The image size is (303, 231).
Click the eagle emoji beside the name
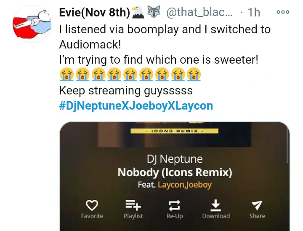[138, 12]
